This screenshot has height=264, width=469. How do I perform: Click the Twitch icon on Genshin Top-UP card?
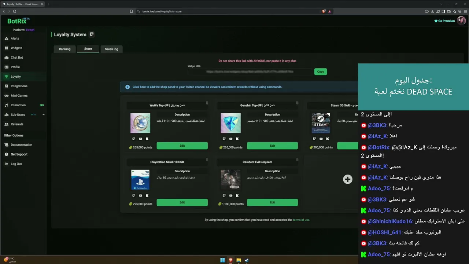pos(224,139)
